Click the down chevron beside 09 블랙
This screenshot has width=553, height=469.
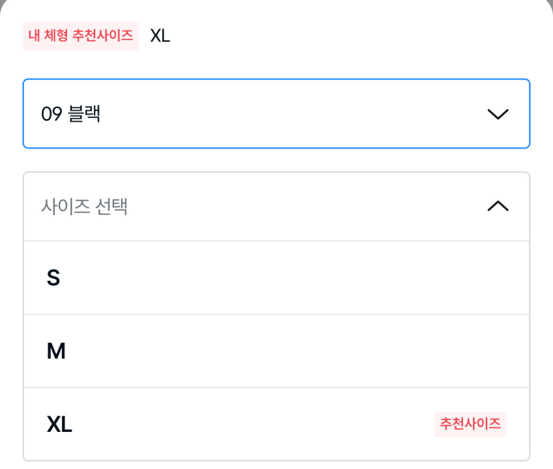pos(498,114)
